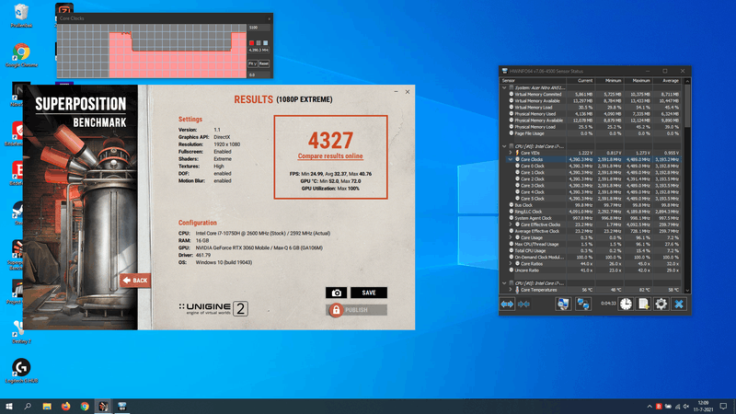
Task: Click the lock icon on the Publish button
Action: click(336, 310)
